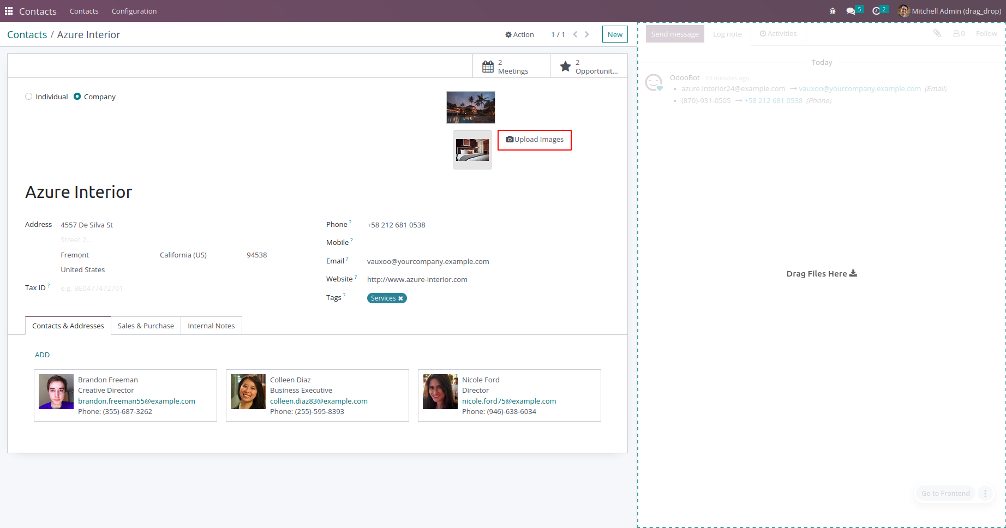Image resolution: width=1006 pixels, height=528 pixels.
Task: Click nicole.ford75@example.com email link
Action: tap(509, 401)
